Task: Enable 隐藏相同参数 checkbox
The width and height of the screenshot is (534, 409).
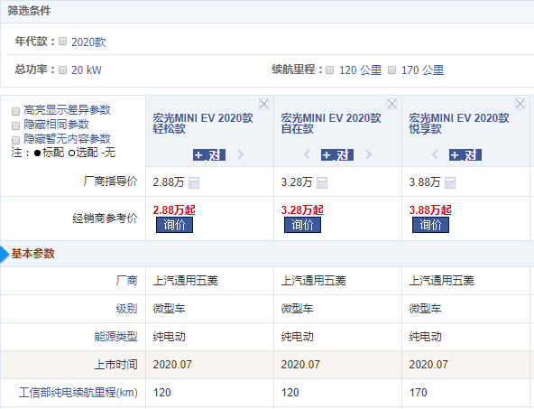Action: tap(15, 125)
